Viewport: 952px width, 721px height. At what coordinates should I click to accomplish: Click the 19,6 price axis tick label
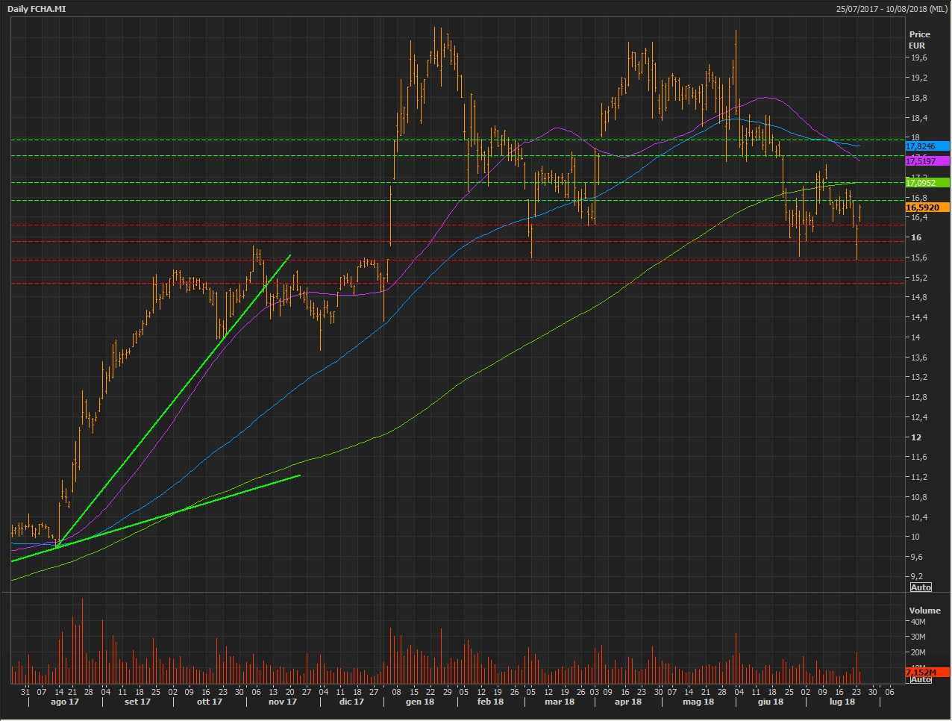[918, 58]
